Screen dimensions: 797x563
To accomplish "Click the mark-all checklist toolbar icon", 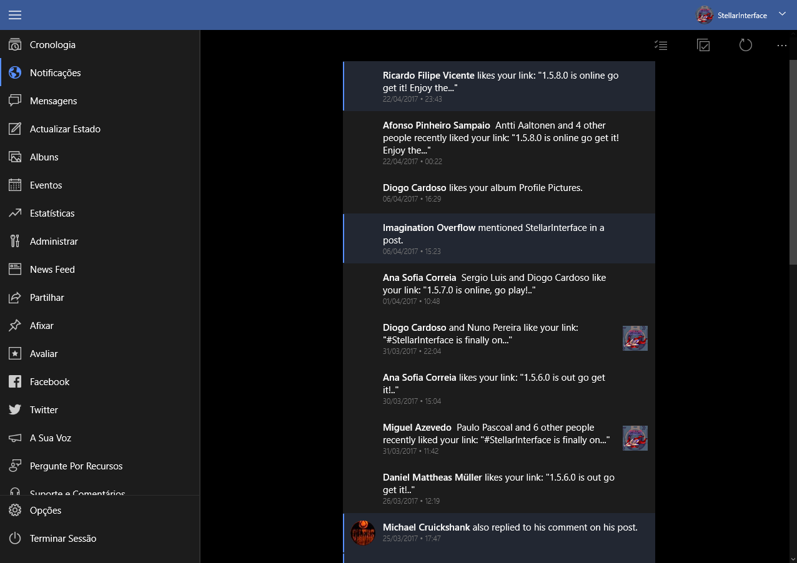I will (x=661, y=45).
